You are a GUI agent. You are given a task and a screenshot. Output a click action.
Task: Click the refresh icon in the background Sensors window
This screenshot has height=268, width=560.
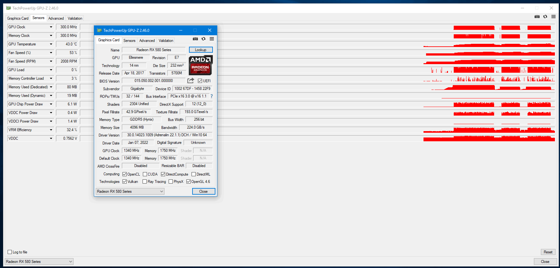pos(545,17)
